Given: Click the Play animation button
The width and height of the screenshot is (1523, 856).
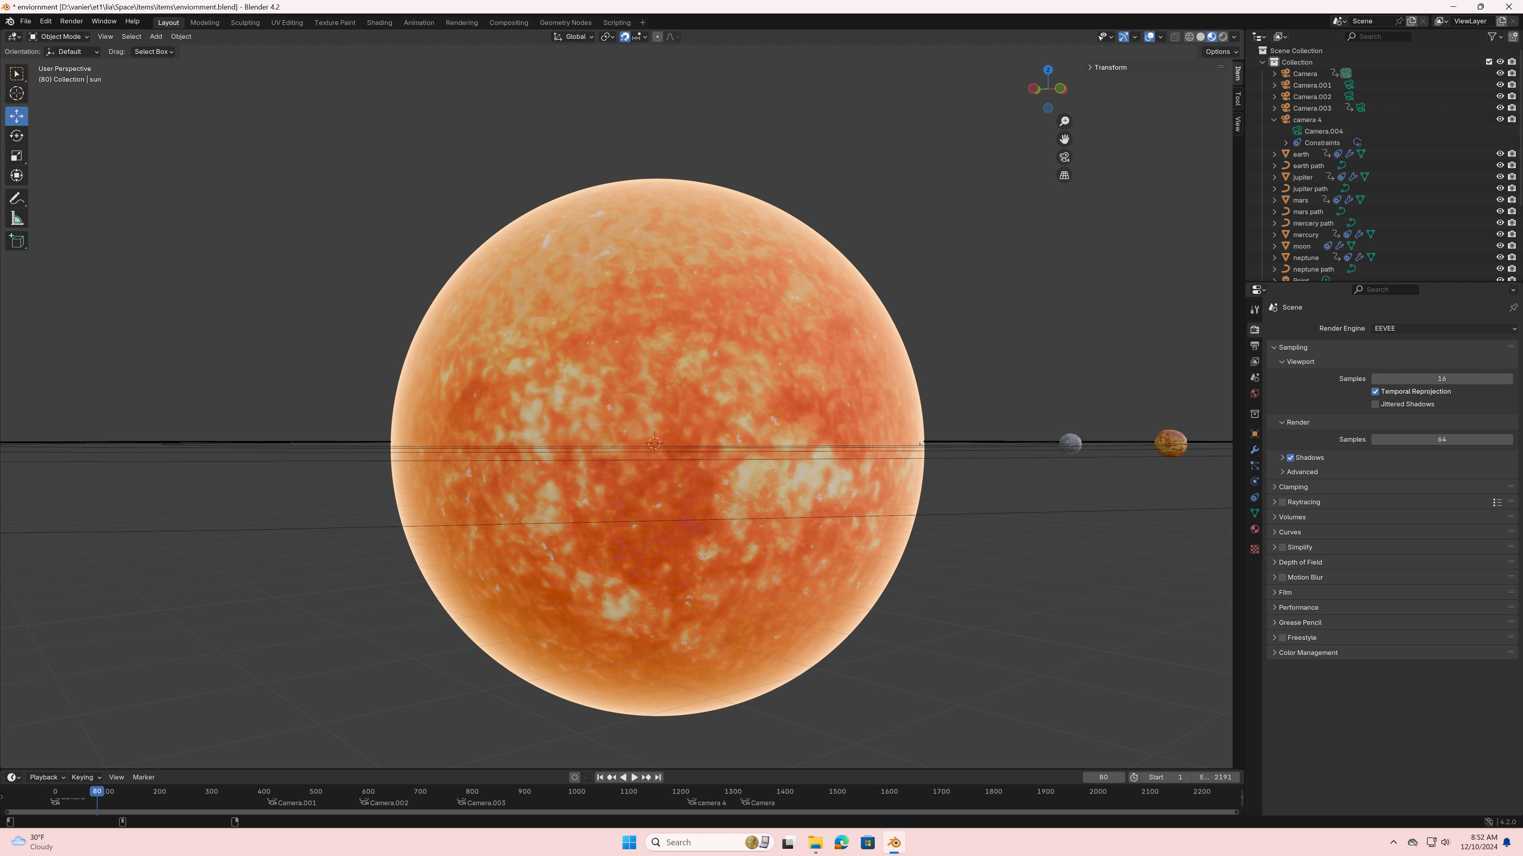Looking at the screenshot, I should point(634,777).
